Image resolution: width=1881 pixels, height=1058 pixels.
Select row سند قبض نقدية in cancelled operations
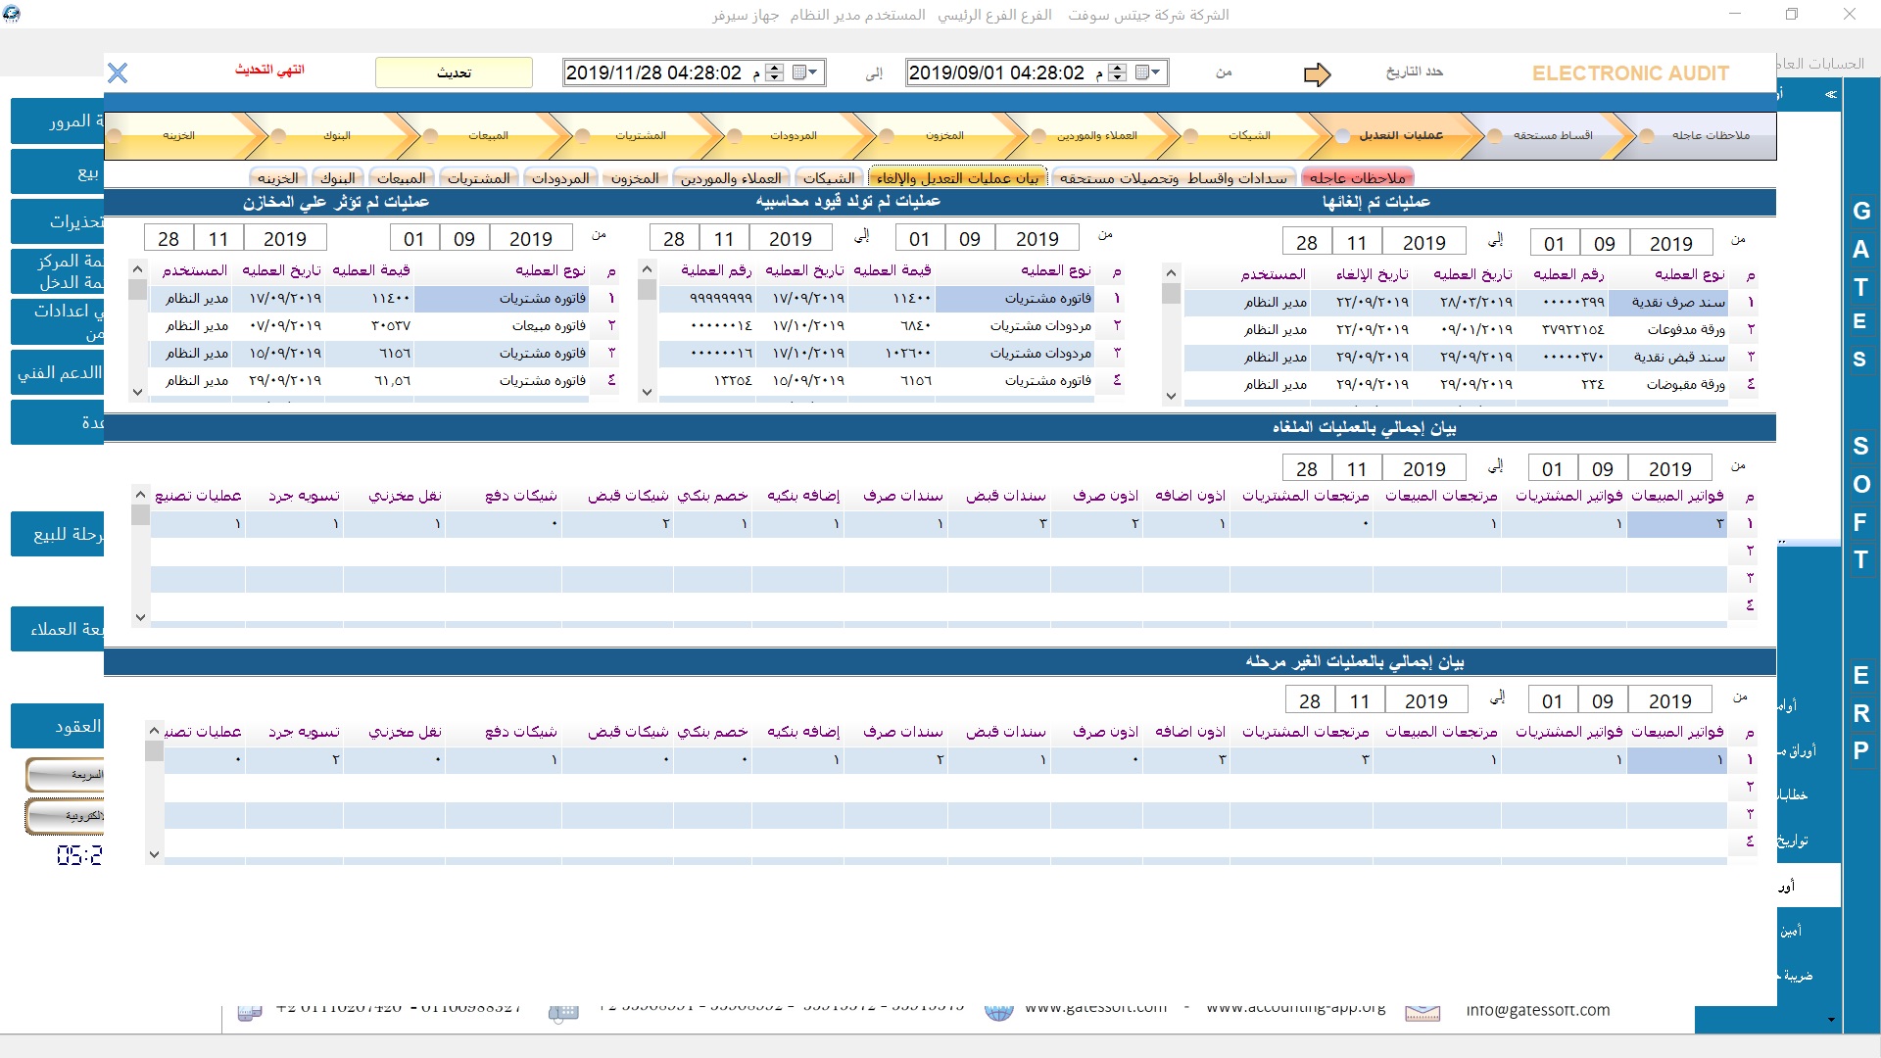(1456, 358)
